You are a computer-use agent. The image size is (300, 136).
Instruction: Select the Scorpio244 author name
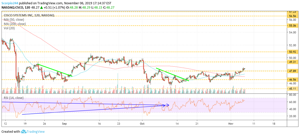pyautogui.click(x=10, y=3)
